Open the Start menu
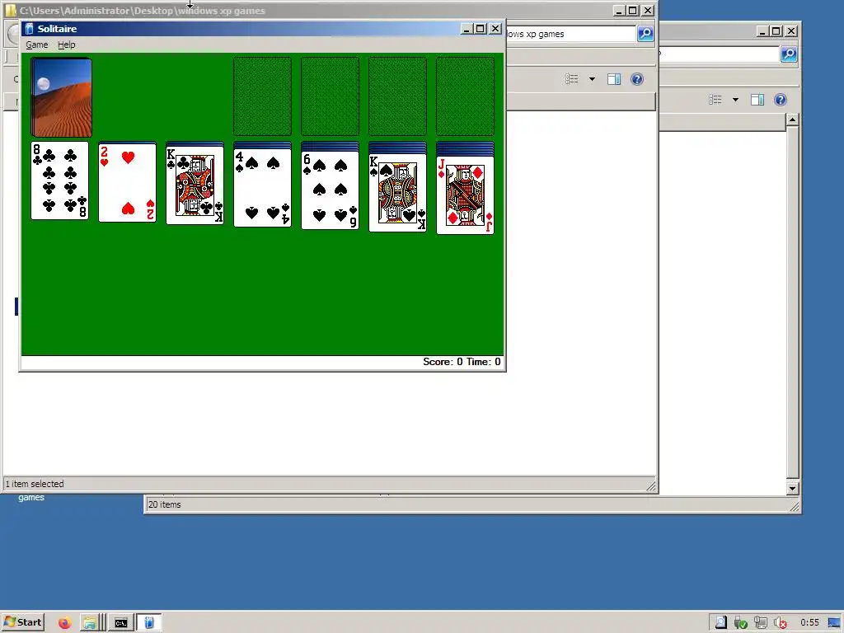844x633 pixels. 22,622
